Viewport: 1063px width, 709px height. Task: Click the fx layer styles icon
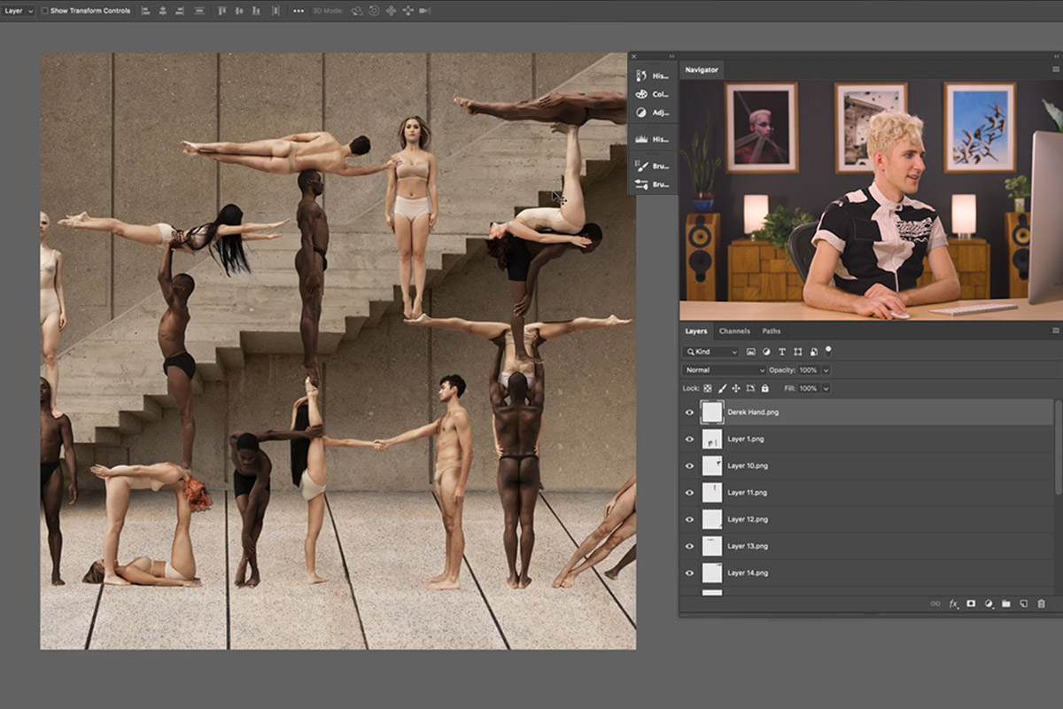(952, 604)
